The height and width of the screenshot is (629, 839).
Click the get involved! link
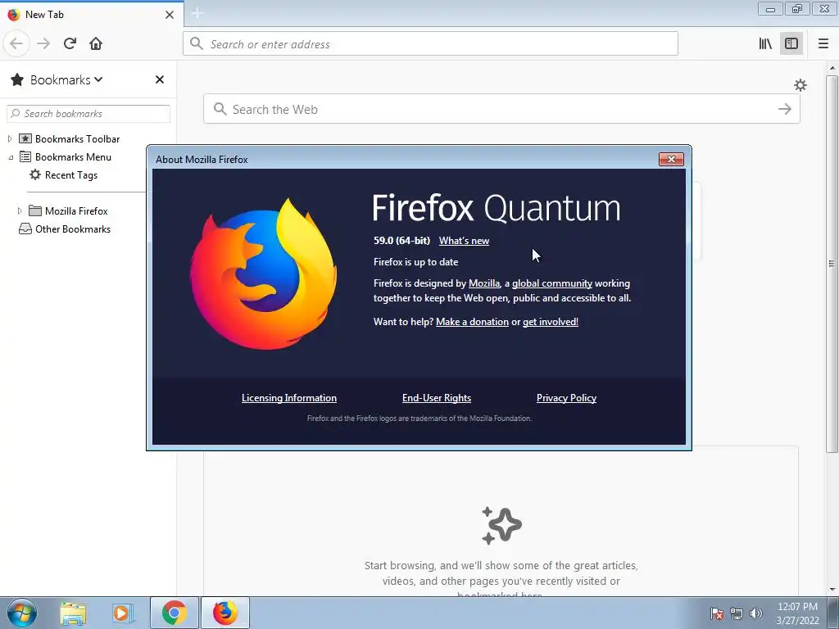(x=550, y=322)
